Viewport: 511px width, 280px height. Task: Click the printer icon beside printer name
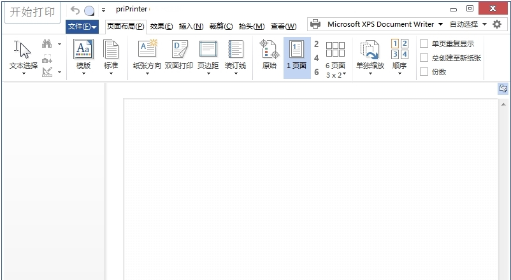pyautogui.click(x=315, y=24)
